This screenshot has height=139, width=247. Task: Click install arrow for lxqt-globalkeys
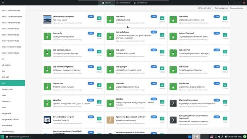tap(162, 35)
